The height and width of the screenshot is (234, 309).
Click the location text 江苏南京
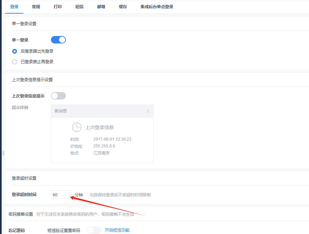click(x=101, y=153)
